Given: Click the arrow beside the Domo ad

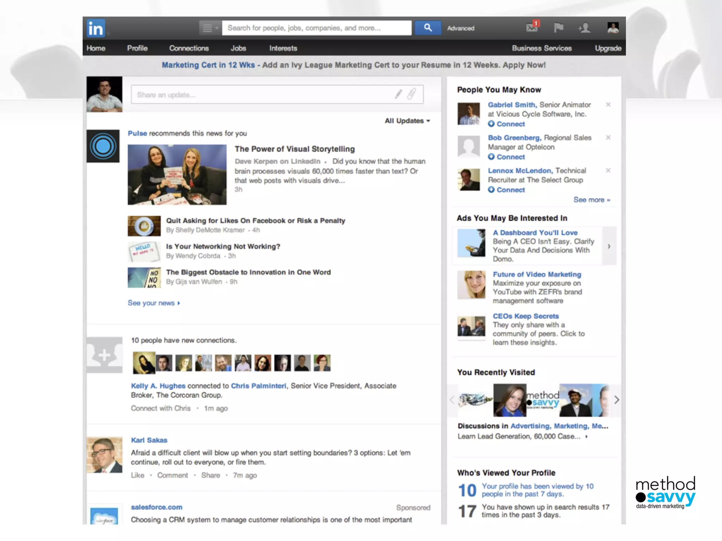Looking at the screenshot, I should pyautogui.click(x=609, y=246).
